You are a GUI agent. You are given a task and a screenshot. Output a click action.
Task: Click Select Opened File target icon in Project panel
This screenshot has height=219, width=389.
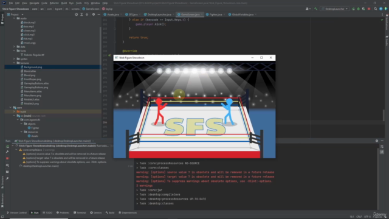[76, 15]
